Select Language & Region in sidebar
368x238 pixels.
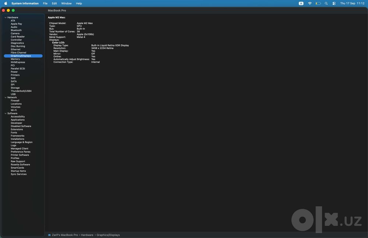[22, 142]
